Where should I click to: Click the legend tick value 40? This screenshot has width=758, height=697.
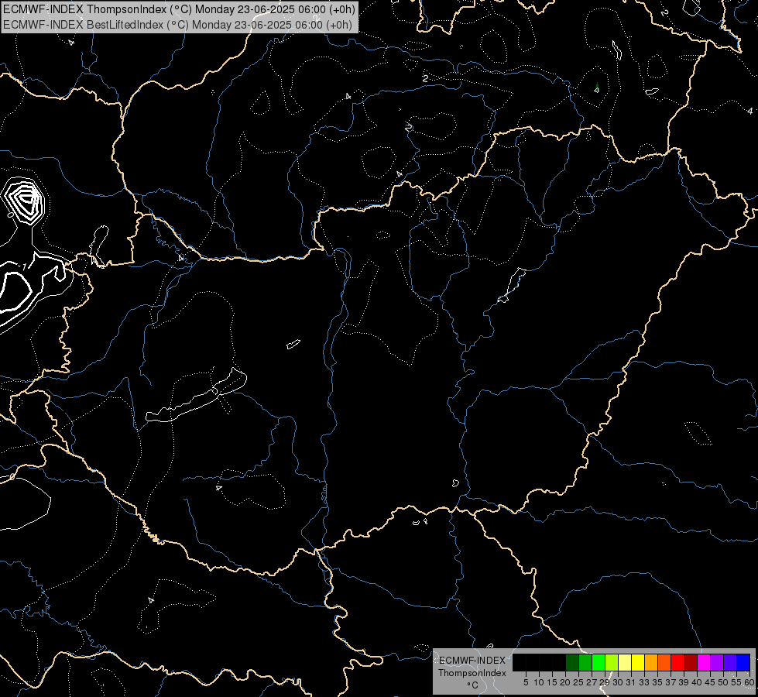pyautogui.click(x=697, y=682)
